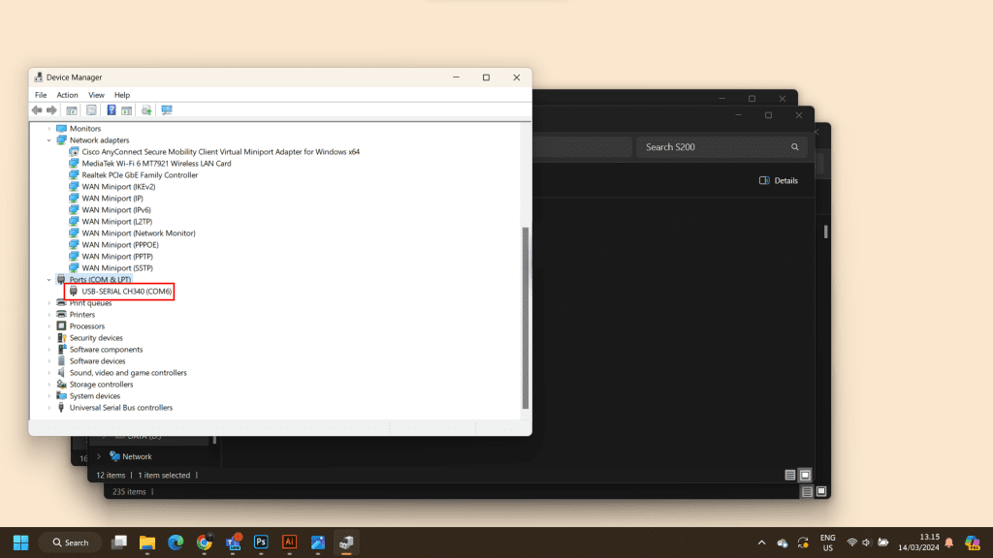Collapse the Ports (COM & LPT) category

(x=49, y=280)
